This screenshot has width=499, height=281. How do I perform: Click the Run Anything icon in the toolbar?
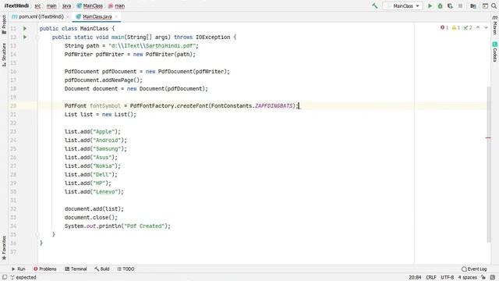pos(485,5)
